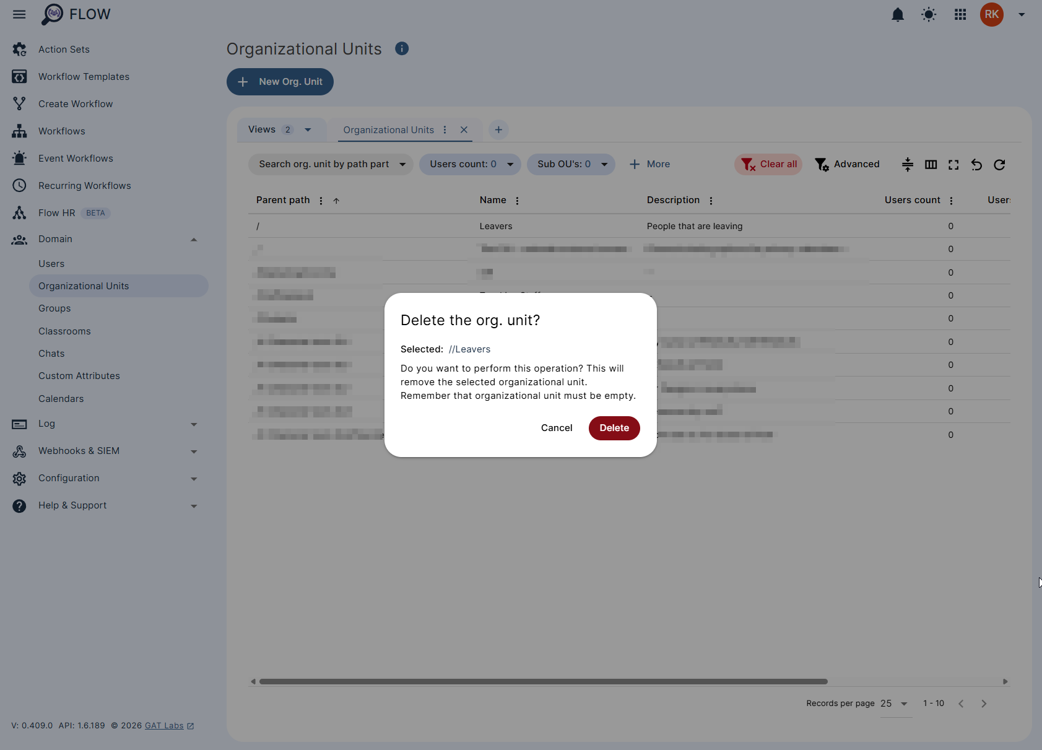The height and width of the screenshot is (750, 1042).
Task: Open Recurring Workflows from sidebar
Action: [x=84, y=185]
